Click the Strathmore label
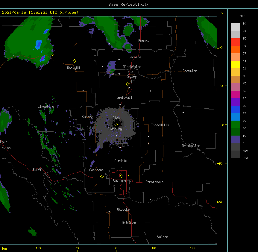 (154, 182)
